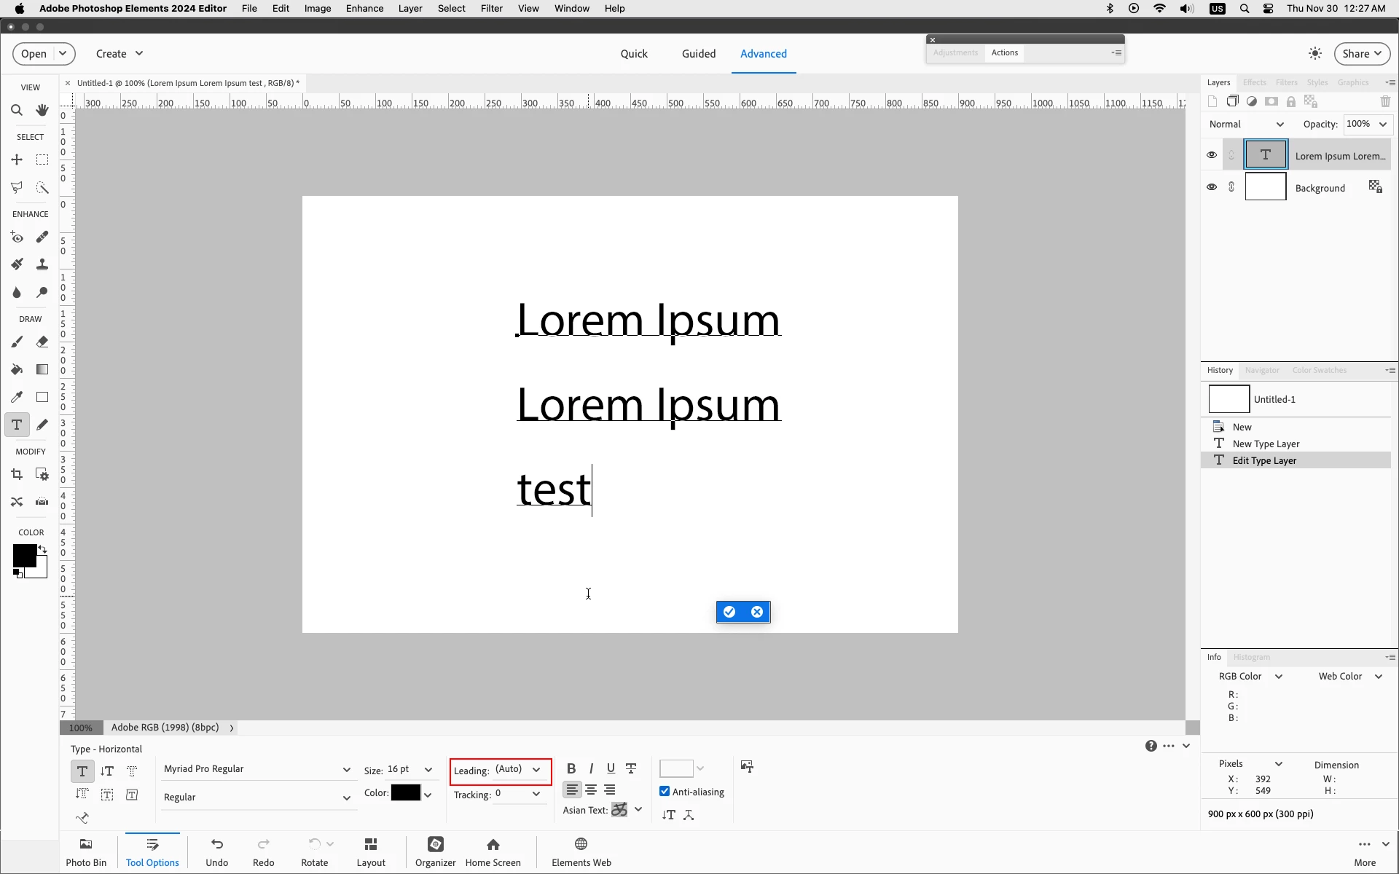
Task: Select the Hand tool
Action: (42, 111)
